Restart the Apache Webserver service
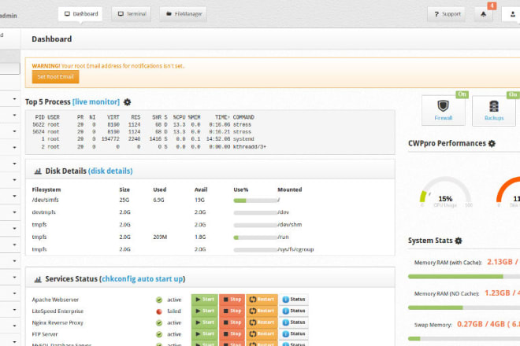520x346 pixels. 262,300
